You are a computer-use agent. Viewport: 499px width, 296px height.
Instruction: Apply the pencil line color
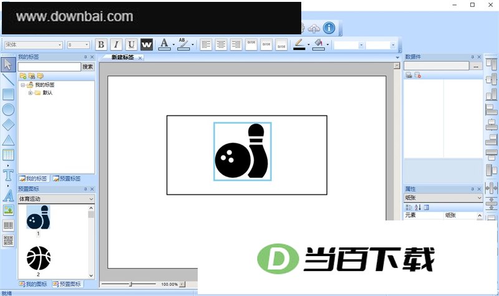[x=299, y=44]
